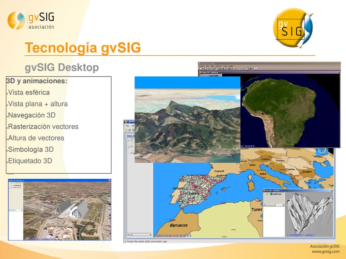Close the Vista3D Untitled window
The image size is (346, 259).
pos(332,191)
